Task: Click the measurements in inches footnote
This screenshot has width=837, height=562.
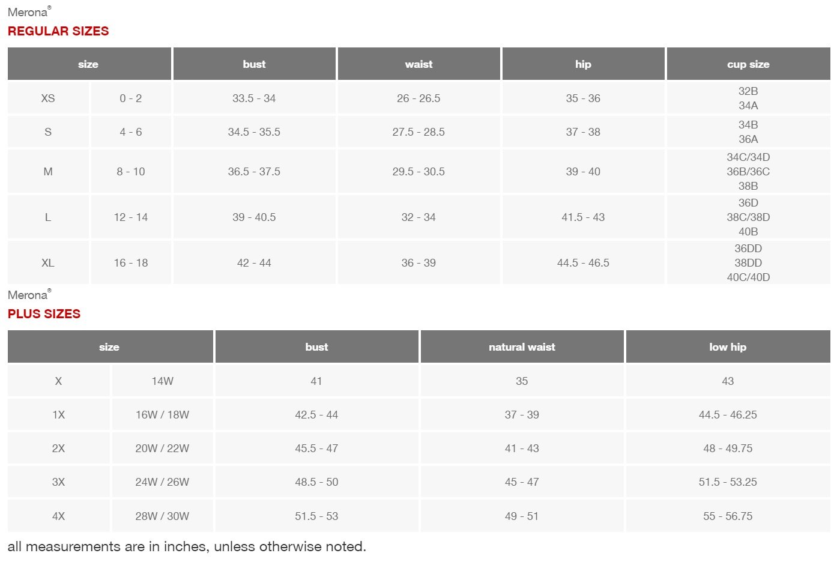Action: tap(187, 547)
